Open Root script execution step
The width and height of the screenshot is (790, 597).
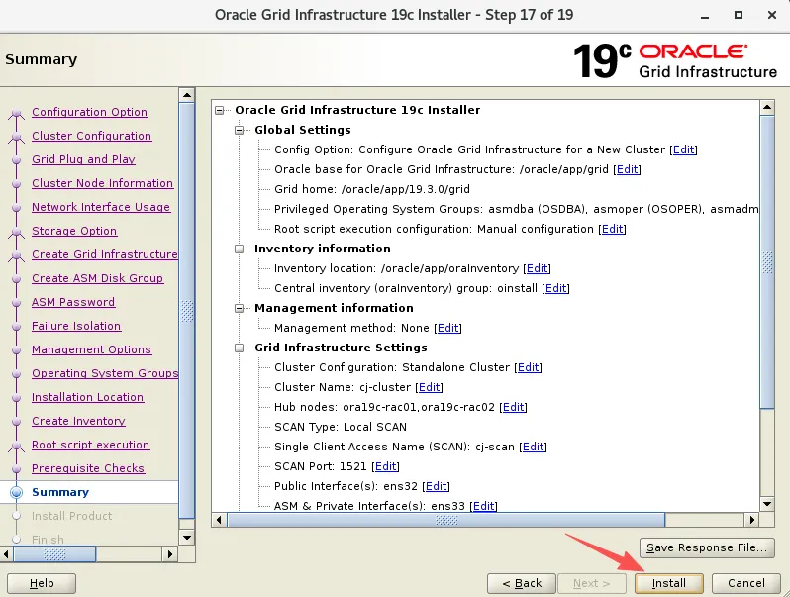[91, 445]
